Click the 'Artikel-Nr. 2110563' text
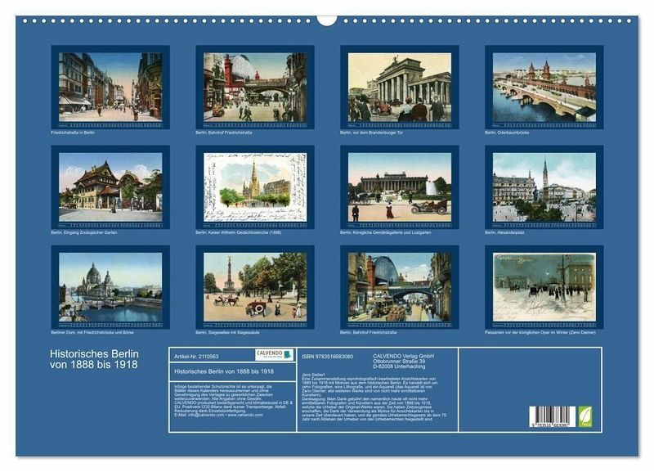The width and height of the screenshot is (654, 472). click(196, 357)
